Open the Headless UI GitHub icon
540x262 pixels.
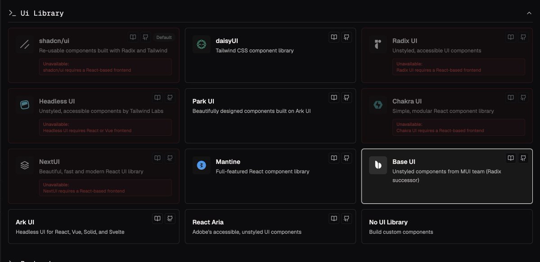[x=170, y=97]
